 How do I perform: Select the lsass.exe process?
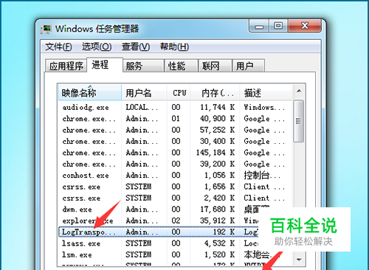(159, 243)
